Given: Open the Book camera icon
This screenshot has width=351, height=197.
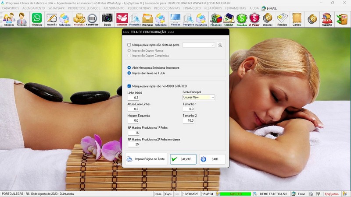Looking at the screenshot, I should point(107,19).
